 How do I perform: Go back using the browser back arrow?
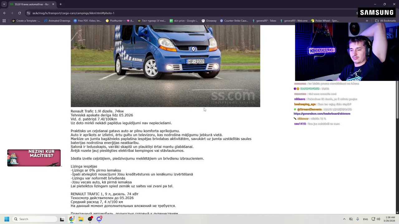pyautogui.click(x=4, y=13)
